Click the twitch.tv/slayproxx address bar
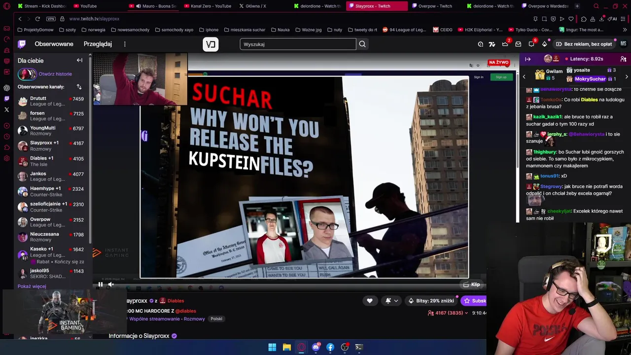Image resolution: width=631 pixels, height=355 pixels. pyautogui.click(x=94, y=19)
